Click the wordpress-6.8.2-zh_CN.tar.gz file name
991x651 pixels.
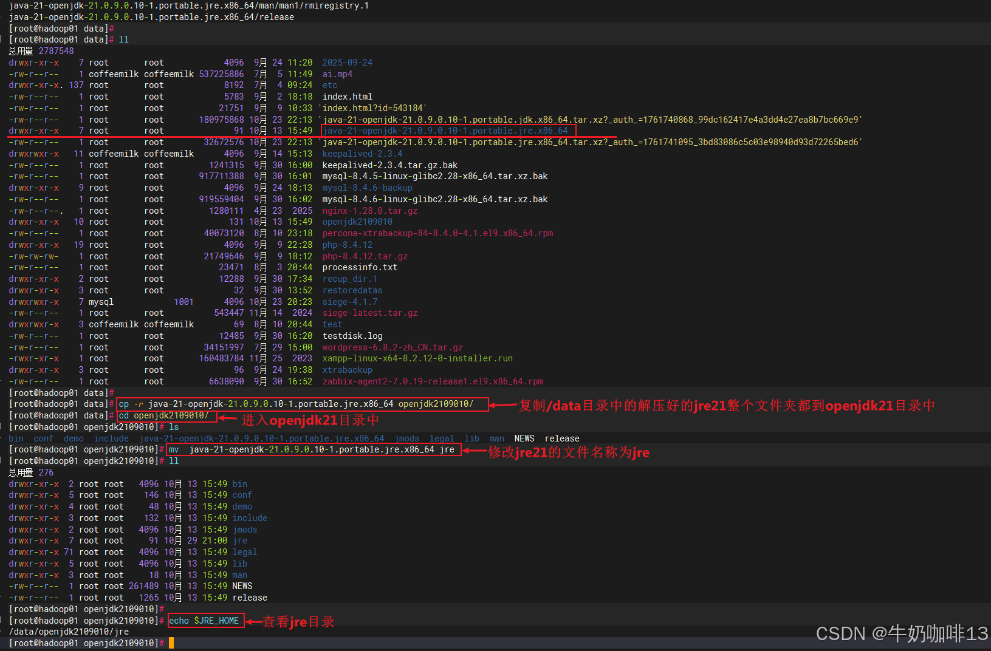click(x=393, y=347)
